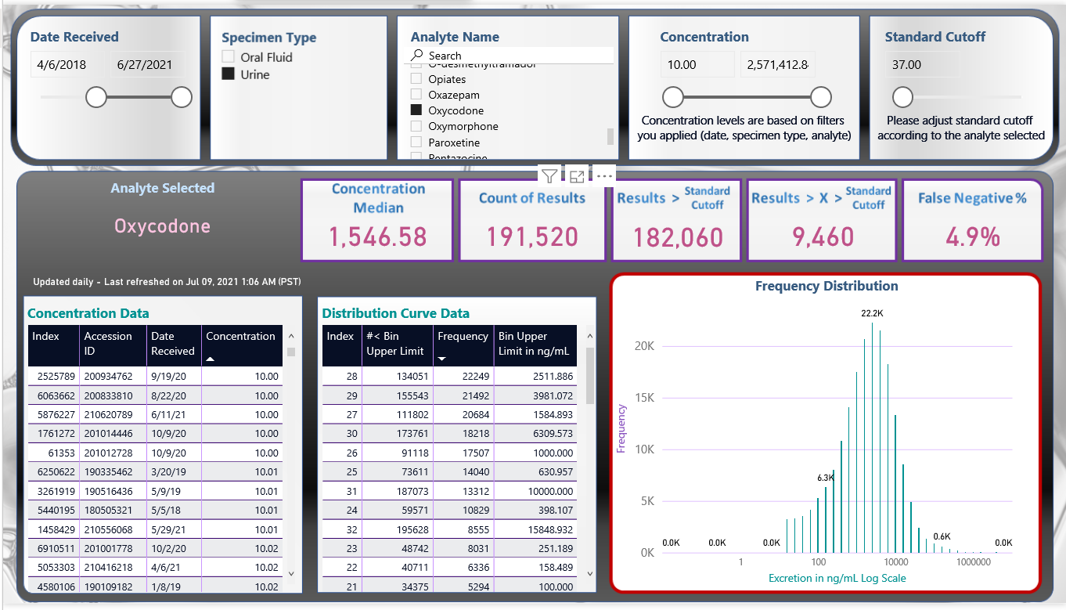Grab the Standard Cutoff slider handle

(x=902, y=97)
